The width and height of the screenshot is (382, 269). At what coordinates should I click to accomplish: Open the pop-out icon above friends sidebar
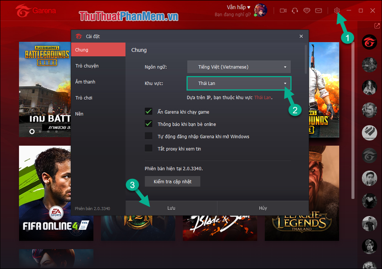pos(377,25)
